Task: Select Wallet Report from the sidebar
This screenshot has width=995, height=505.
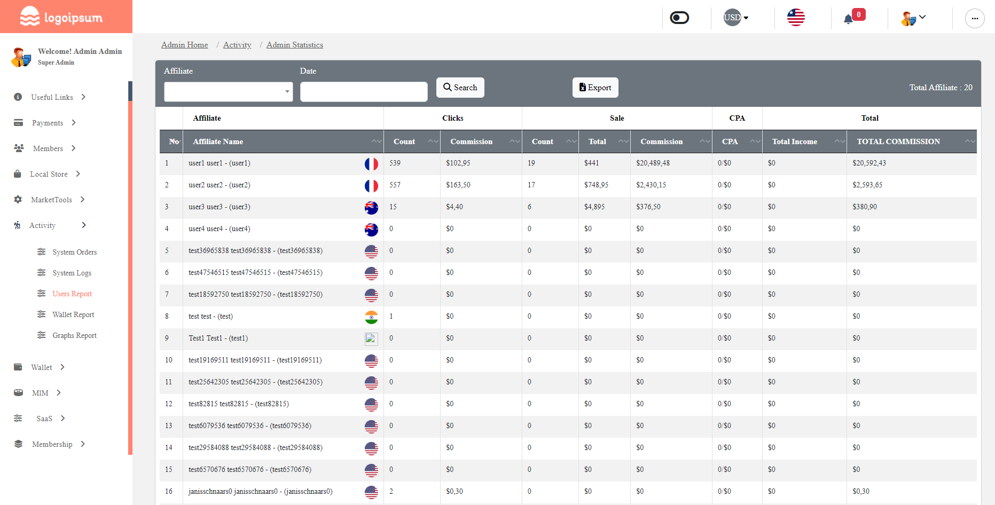Action: (73, 314)
